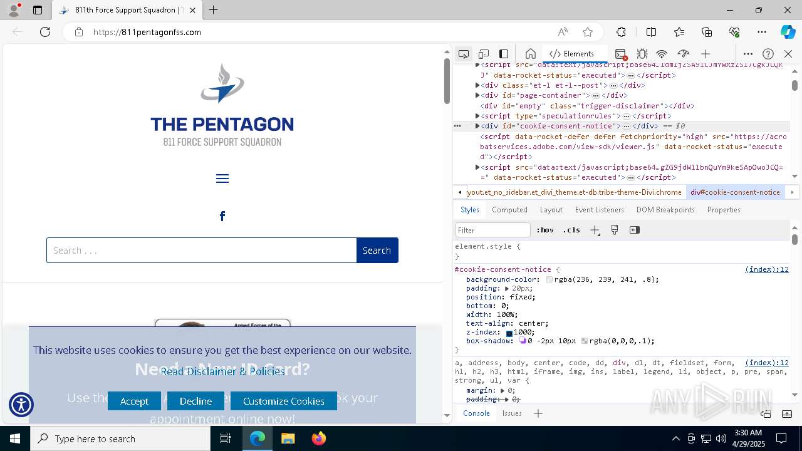Screen dimensions: 802x451
Task: Open Read Disclaimer & Policies link
Action: (222, 371)
